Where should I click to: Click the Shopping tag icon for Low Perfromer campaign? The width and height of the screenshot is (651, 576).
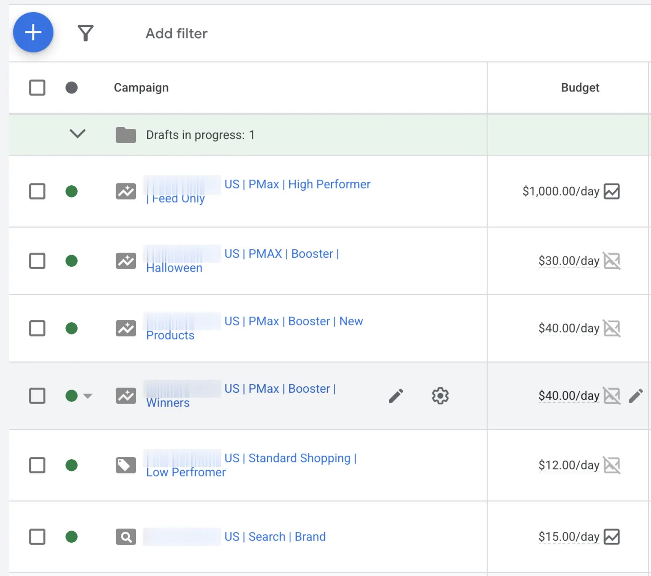126,465
